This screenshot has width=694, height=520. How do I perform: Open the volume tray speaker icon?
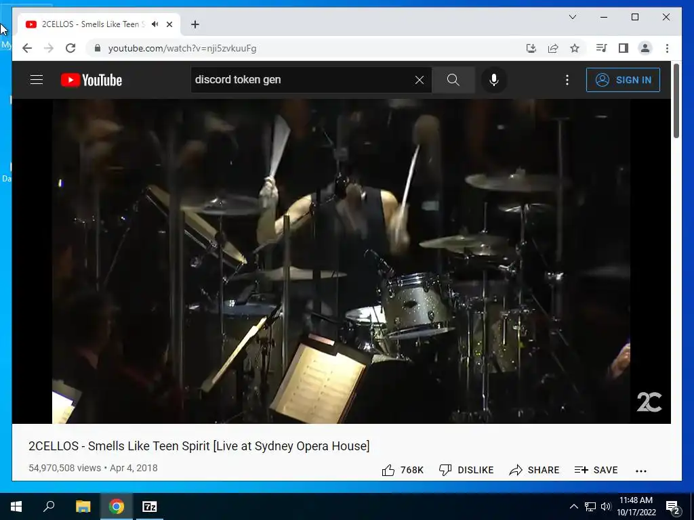606,506
